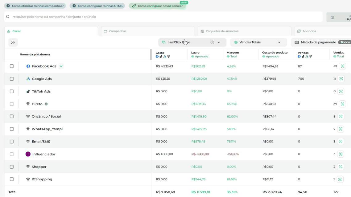Check the Email/SMS row checkbox
351x197 pixels.
tap(12, 141)
